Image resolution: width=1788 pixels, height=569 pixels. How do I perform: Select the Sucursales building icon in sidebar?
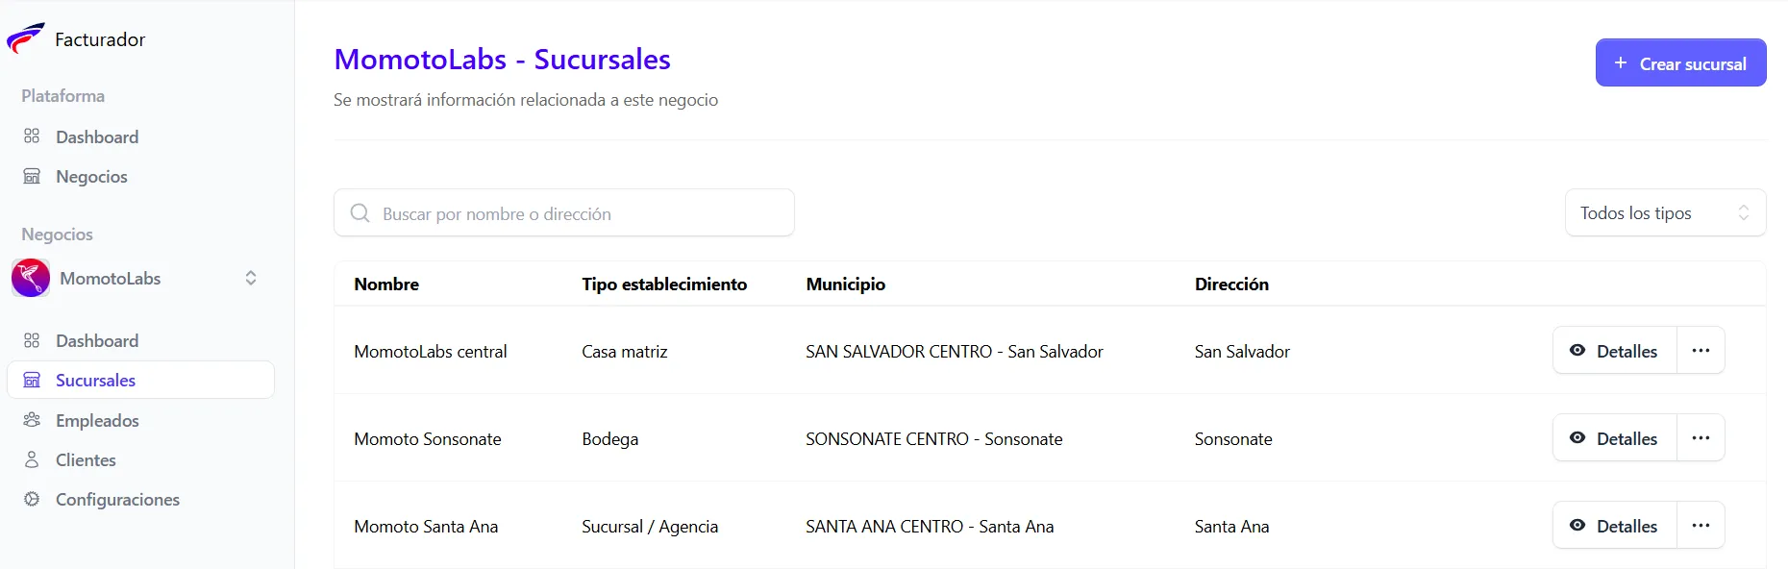click(33, 380)
